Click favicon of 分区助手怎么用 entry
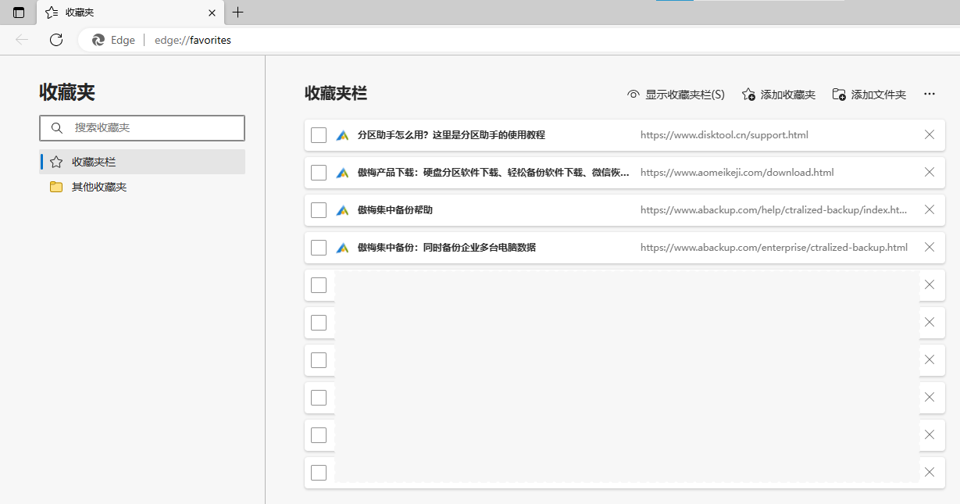Image resolution: width=960 pixels, height=504 pixels. point(342,135)
